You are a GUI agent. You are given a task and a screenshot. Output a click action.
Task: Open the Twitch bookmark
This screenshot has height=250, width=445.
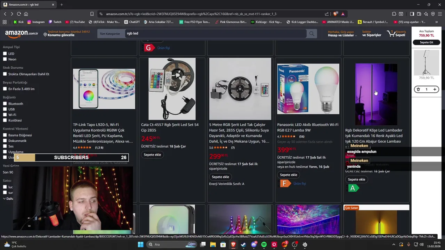[55, 22]
